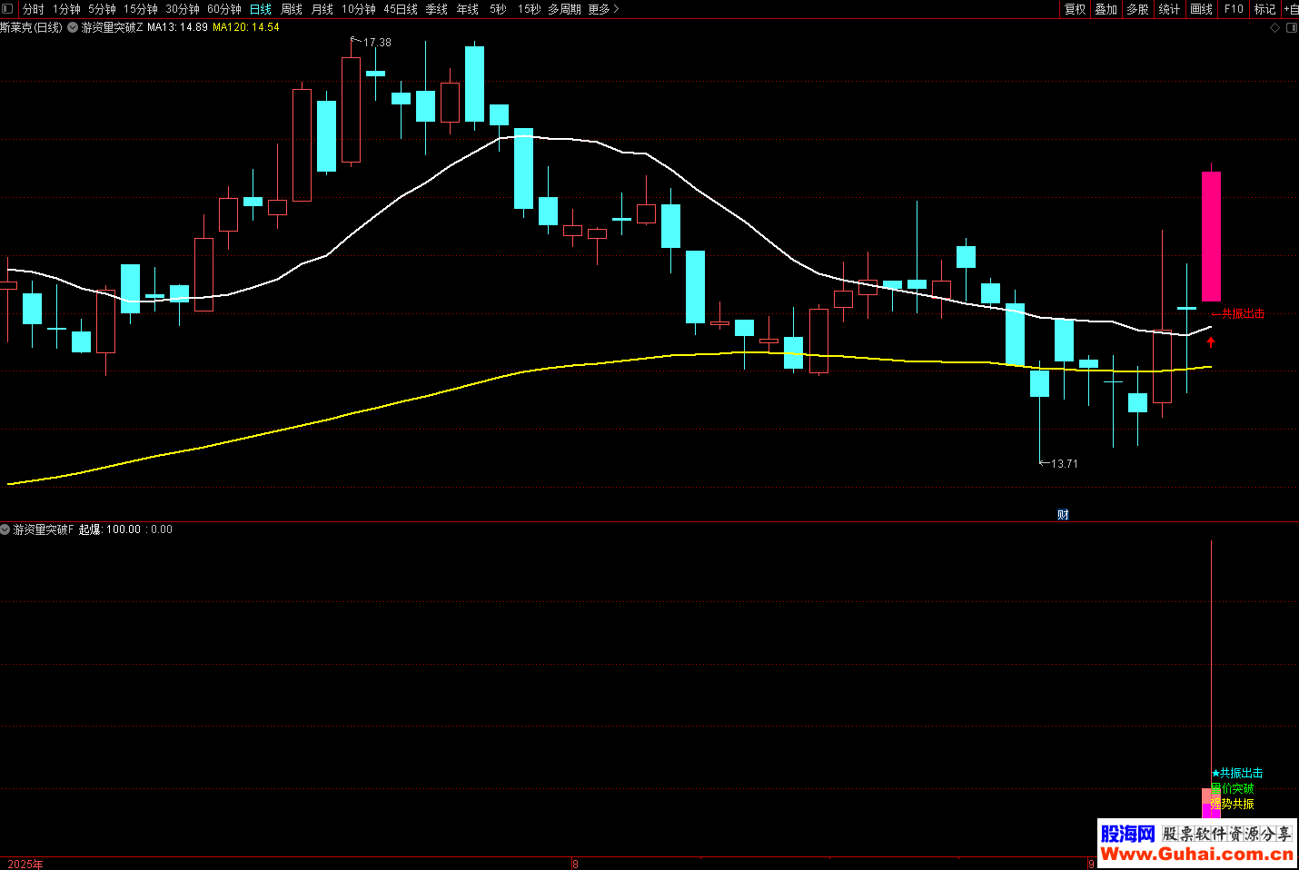Click the 2025年 date axis label

point(25,864)
